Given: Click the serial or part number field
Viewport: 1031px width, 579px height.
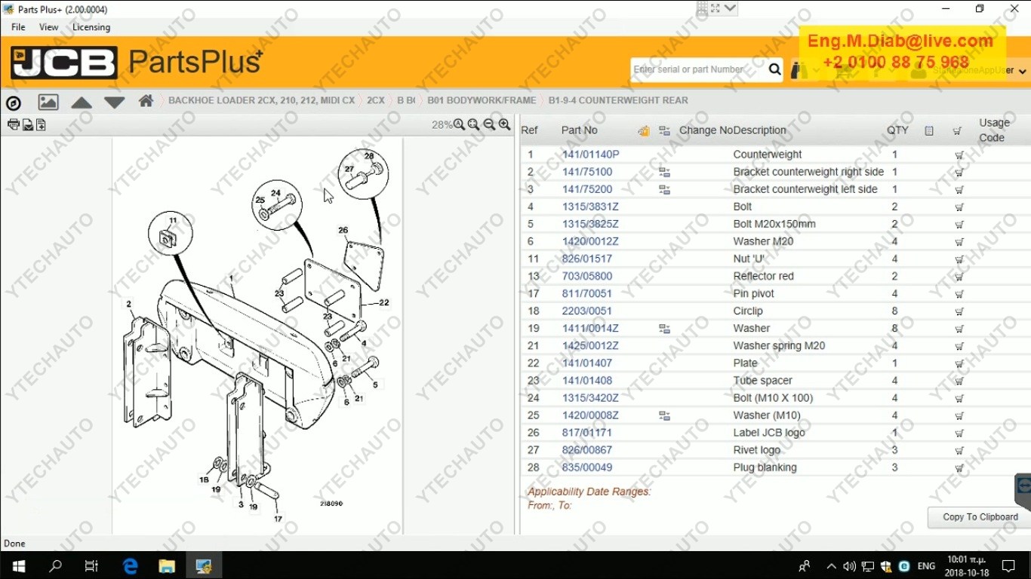Looking at the screenshot, I should pyautogui.click(x=699, y=69).
